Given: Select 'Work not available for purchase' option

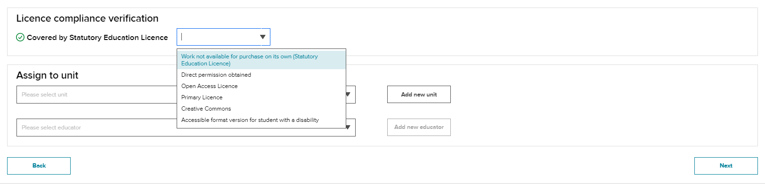Looking at the screenshot, I should tap(261, 60).
